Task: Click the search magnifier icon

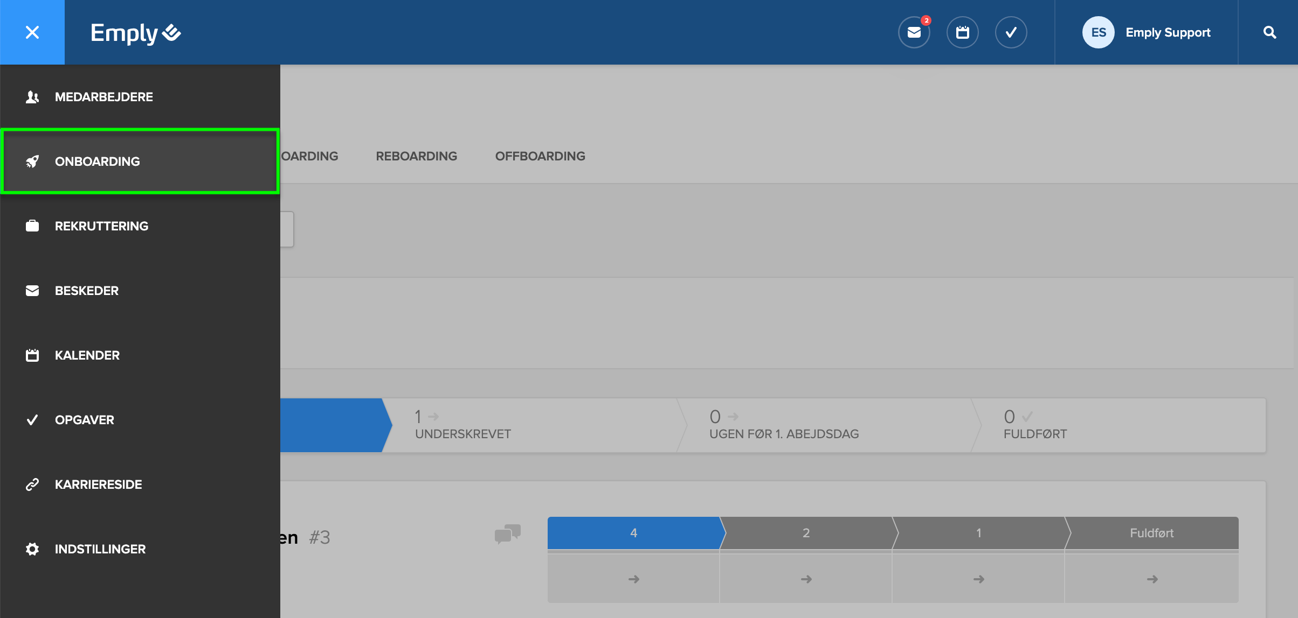Action: click(x=1269, y=32)
